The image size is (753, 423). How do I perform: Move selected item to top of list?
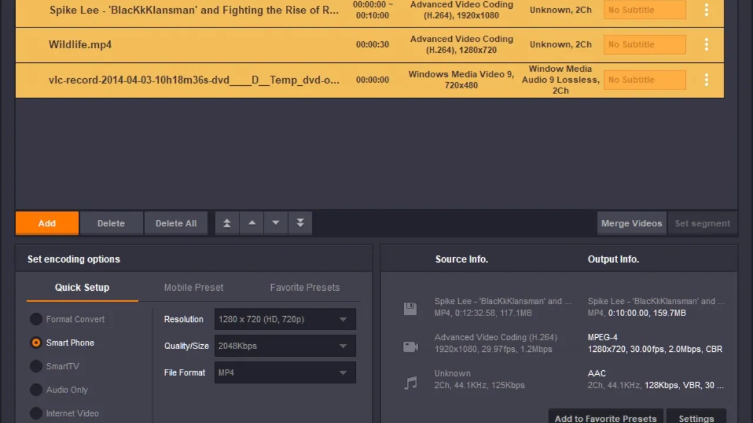(227, 223)
